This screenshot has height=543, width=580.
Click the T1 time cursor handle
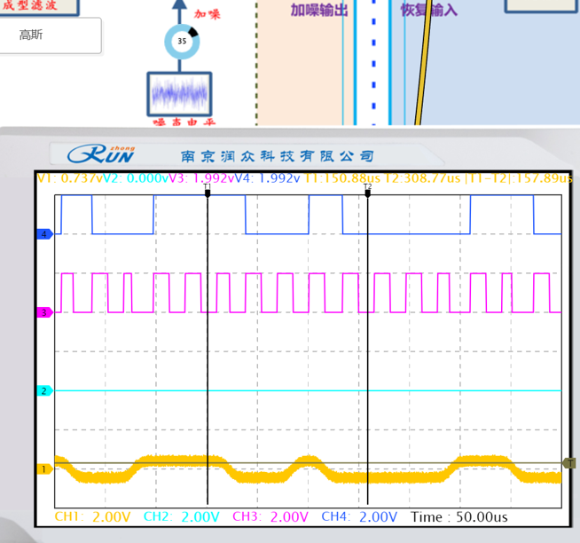click(x=208, y=190)
